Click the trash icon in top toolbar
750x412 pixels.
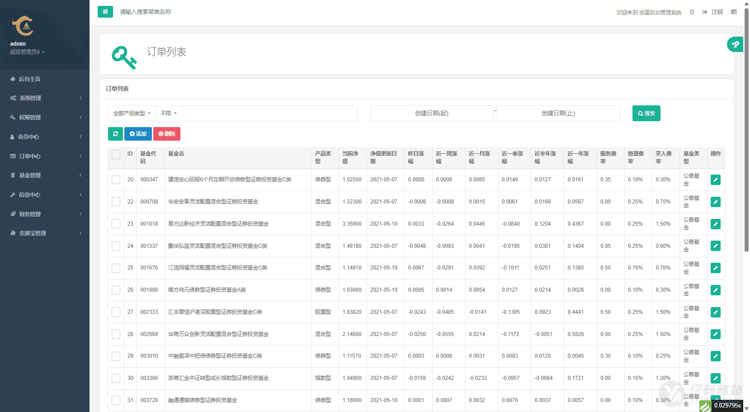coord(691,12)
